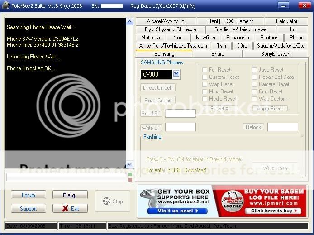The width and height of the screenshot is (314, 235).
Task: Click the Date field in status bar
Action: [31, 226]
